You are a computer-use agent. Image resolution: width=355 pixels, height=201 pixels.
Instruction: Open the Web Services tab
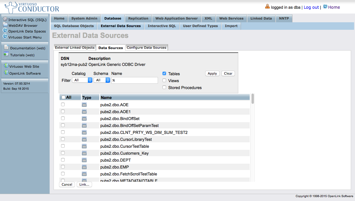point(231,18)
